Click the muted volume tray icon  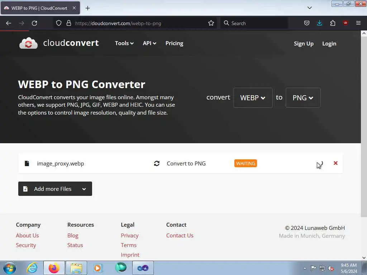click(x=331, y=269)
